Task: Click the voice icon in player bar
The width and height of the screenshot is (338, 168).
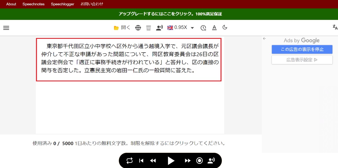Action: 211,161
